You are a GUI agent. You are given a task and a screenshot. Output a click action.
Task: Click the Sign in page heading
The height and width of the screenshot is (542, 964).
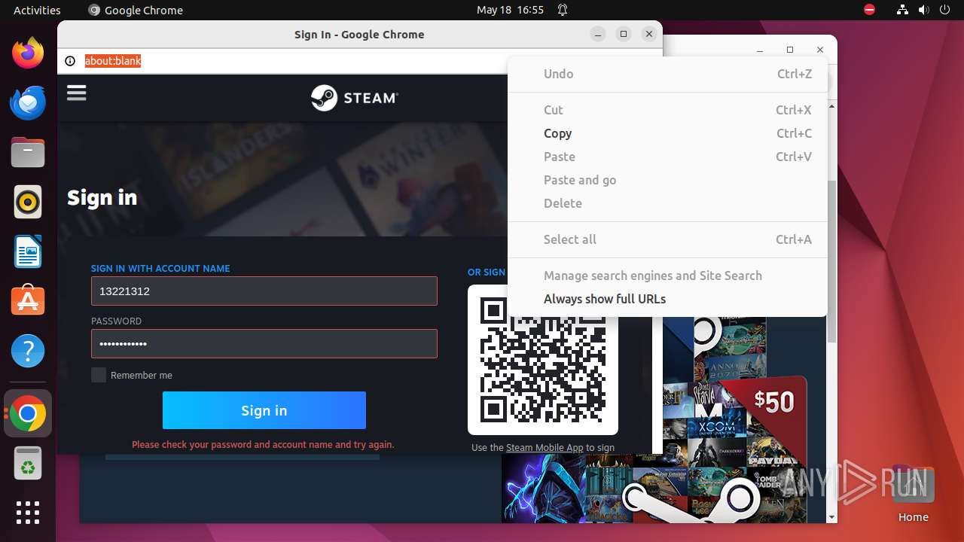102,198
